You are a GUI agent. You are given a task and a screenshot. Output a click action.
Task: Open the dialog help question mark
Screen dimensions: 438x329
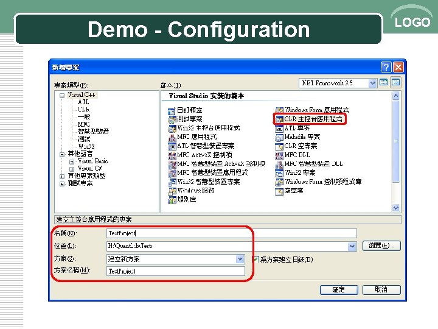(x=386, y=67)
